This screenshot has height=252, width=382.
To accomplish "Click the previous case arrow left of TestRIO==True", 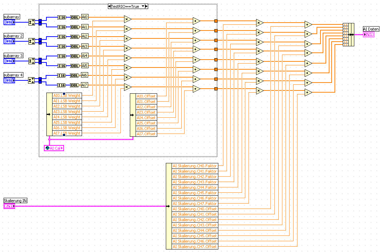I will point(109,6).
